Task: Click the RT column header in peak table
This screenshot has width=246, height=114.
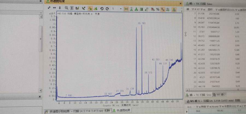Action: [x=198, y=9]
